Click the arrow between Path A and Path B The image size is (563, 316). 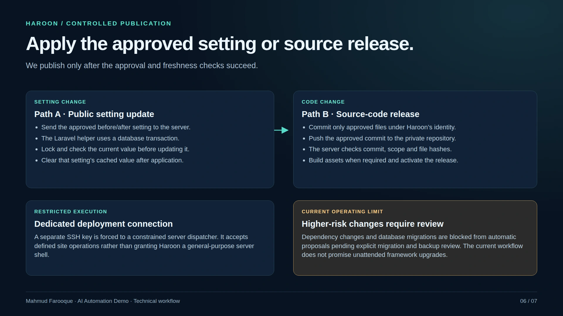(281, 130)
